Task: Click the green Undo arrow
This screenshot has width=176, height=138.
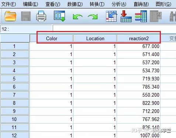Action: click(77, 17)
